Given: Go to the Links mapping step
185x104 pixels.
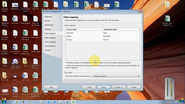Looking at the screenshot, I should 50,42.
